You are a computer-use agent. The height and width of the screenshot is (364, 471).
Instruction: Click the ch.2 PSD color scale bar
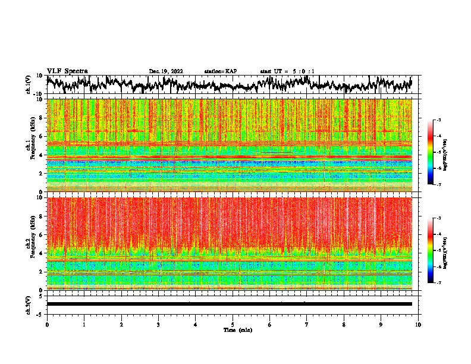pyautogui.click(x=430, y=250)
